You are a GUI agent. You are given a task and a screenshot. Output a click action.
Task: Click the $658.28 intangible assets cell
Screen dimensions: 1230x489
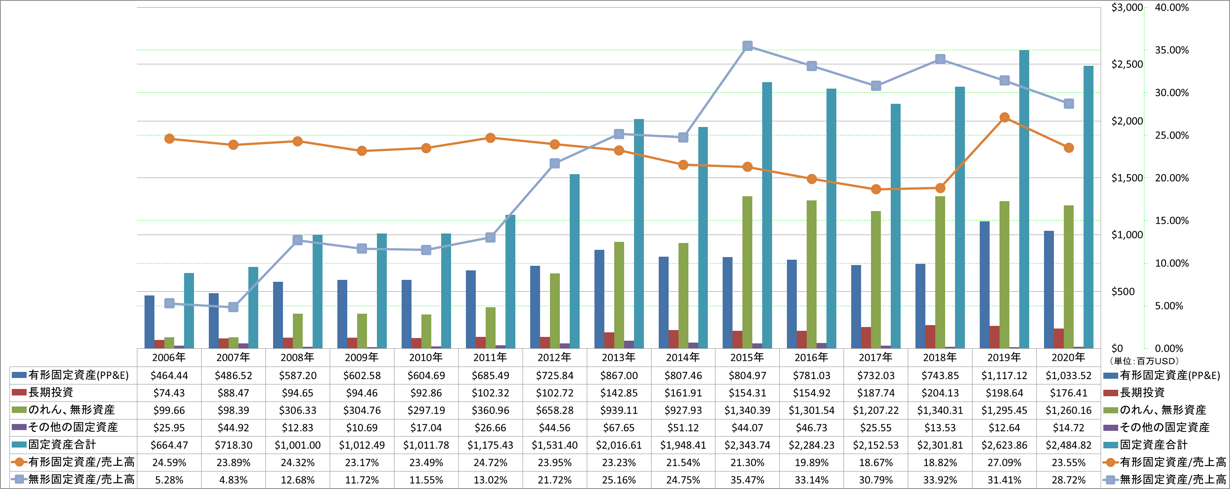tap(555, 410)
